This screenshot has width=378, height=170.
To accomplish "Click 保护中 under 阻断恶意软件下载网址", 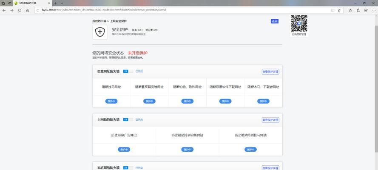I will tap(225, 102).
